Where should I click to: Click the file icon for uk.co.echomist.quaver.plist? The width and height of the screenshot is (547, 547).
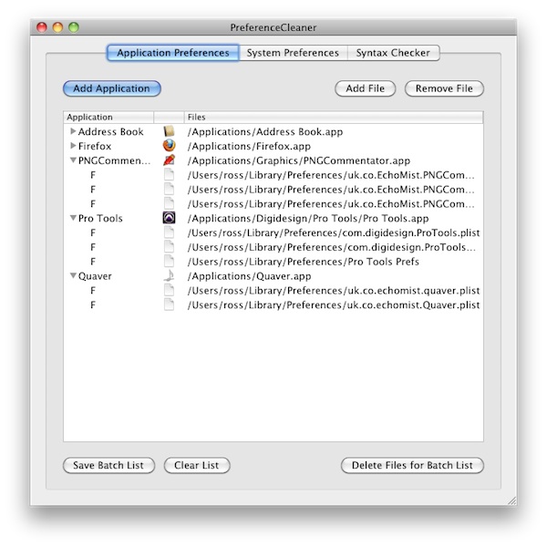[169, 291]
